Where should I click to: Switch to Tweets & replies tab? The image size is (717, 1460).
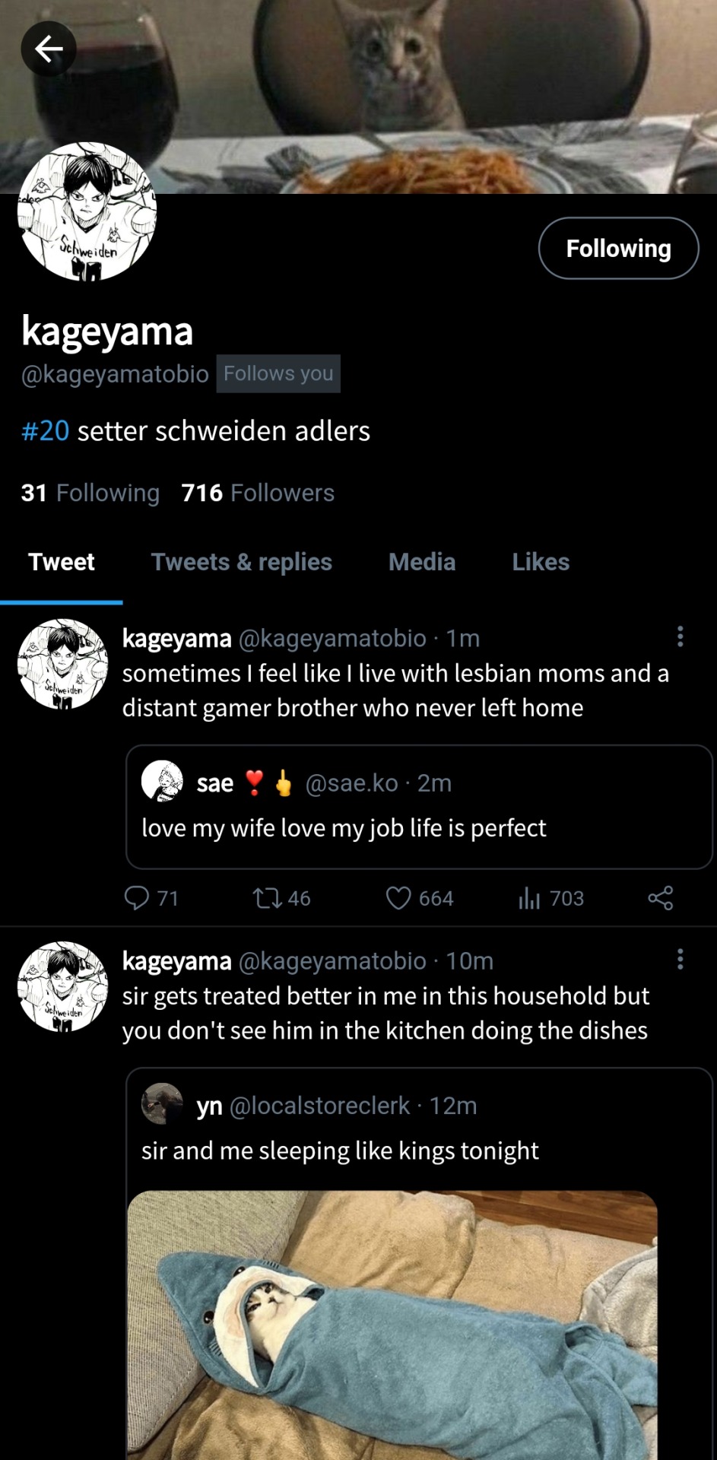[241, 562]
